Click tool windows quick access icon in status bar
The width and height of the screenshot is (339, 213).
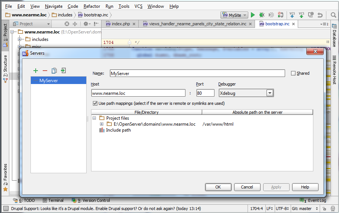click(x=6, y=209)
